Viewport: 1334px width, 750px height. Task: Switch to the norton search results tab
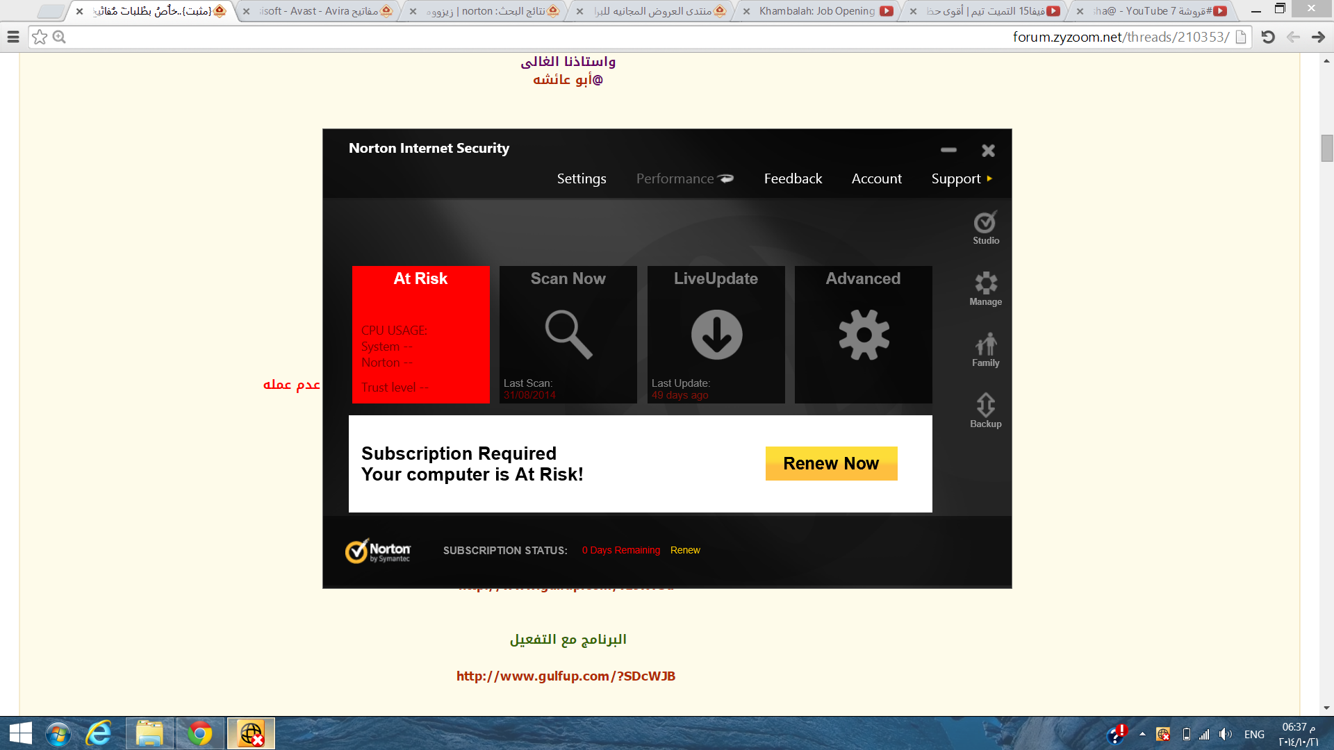click(486, 11)
